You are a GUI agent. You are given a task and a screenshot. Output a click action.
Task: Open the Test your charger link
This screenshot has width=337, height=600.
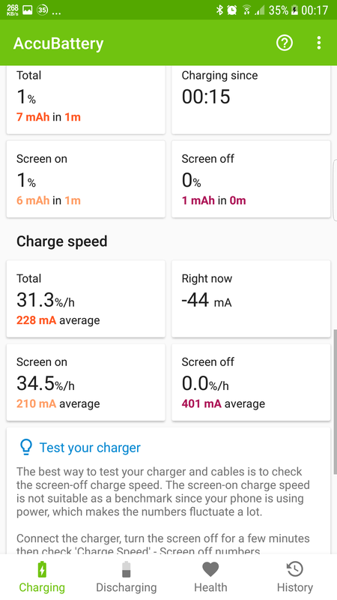(90, 447)
